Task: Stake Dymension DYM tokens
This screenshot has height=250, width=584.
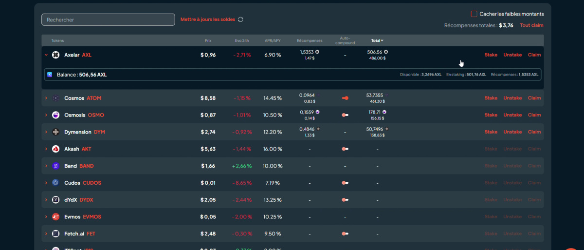Action: [491, 132]
